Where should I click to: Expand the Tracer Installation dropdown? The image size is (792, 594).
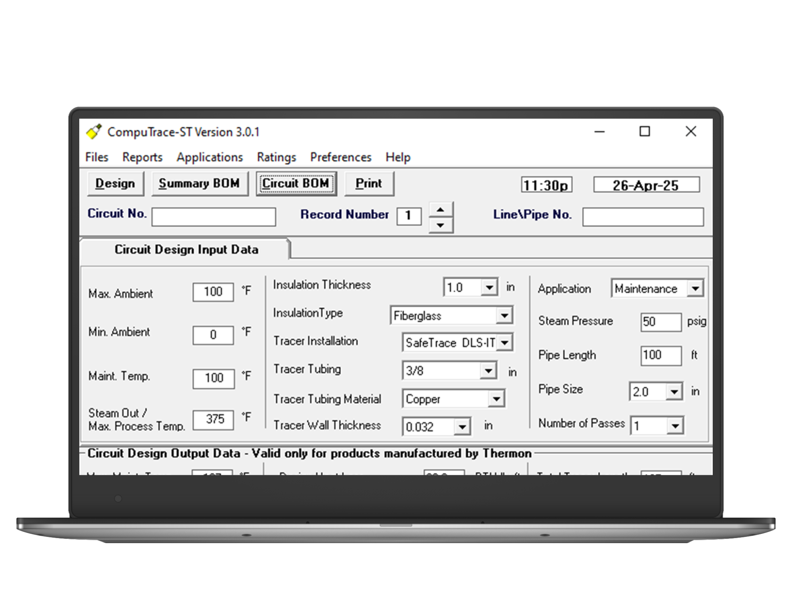click(504, 343)
